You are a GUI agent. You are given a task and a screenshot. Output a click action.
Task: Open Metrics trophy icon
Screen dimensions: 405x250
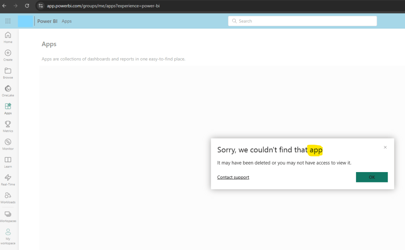tap(8, 126)
